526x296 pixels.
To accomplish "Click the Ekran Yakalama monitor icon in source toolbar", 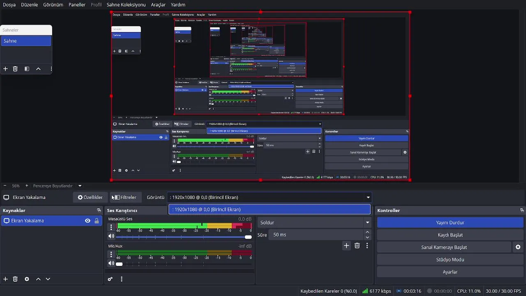I will tap(6, 197).
